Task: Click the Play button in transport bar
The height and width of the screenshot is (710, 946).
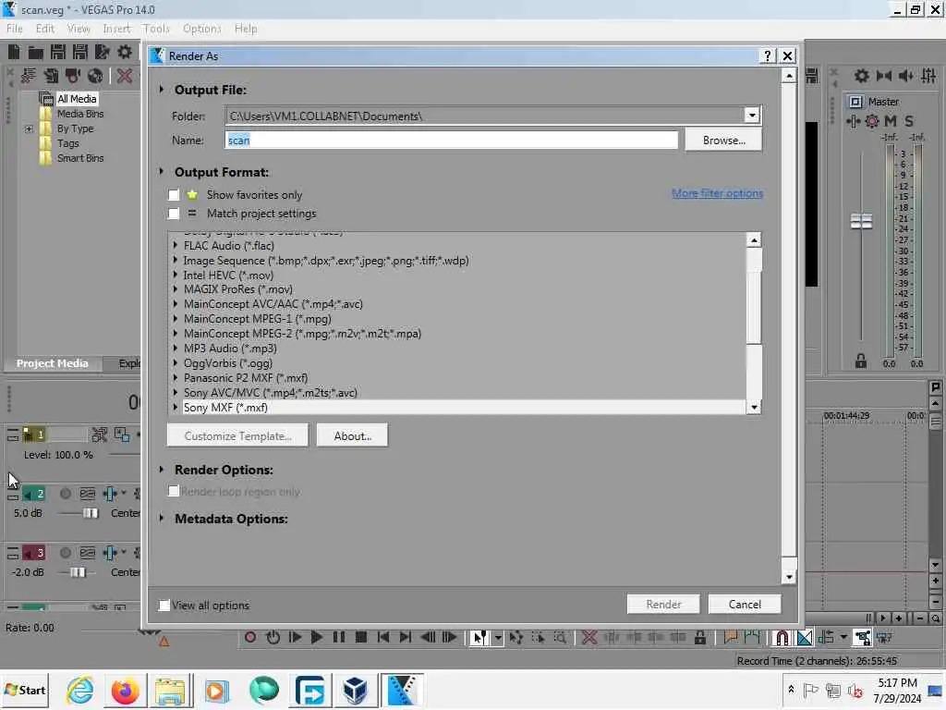Action: coord(316,637)
